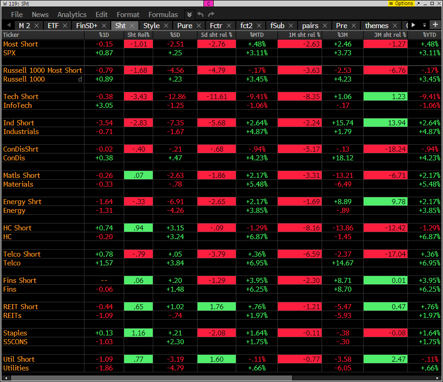Add a new tab with plus icon

[x=435, y=25]
